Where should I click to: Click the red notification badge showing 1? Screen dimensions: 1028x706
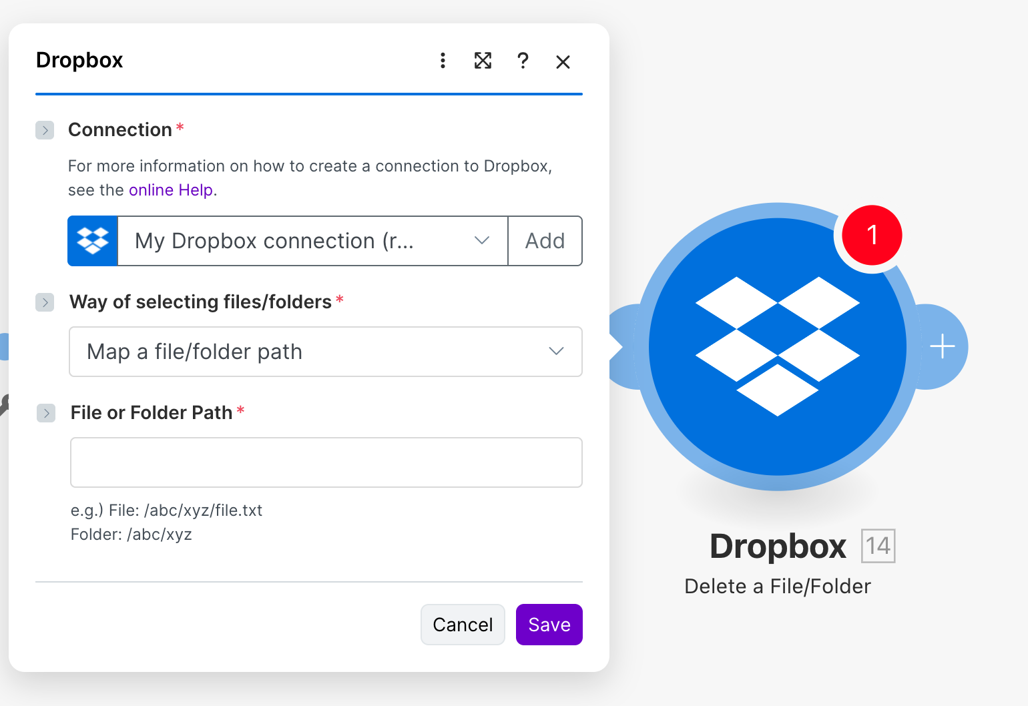pos(872,235)
